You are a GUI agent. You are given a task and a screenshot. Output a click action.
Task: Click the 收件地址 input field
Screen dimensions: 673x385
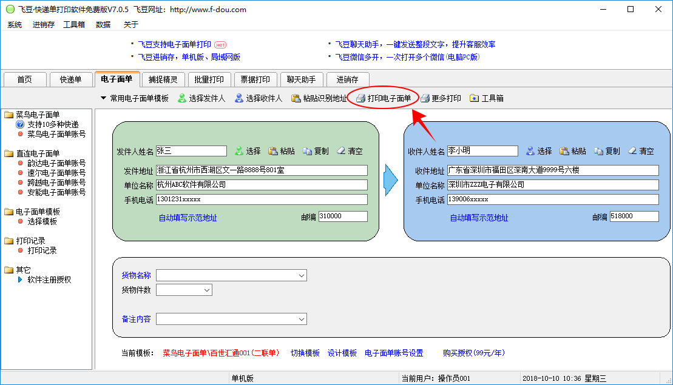click(553, 170)
